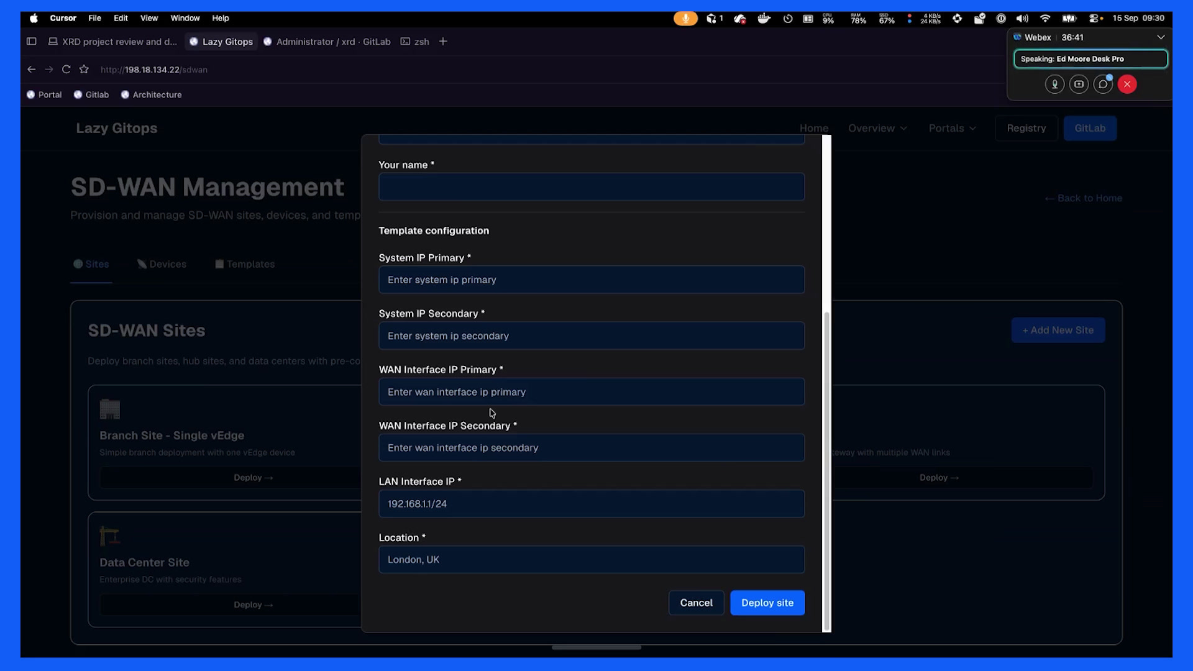Focus the System IP Secondary field
1193x671 pixels.
click(x=592, y=336)
